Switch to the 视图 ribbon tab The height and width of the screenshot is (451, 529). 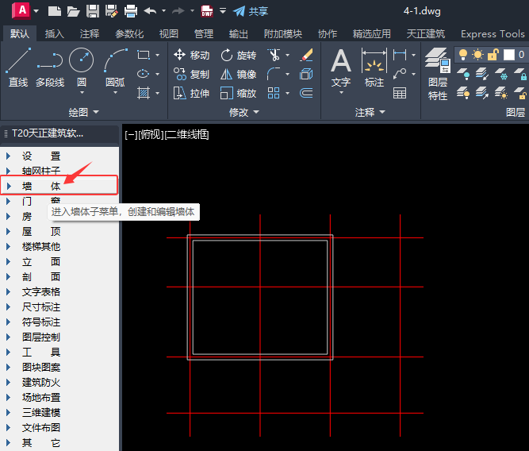pyautogui.click(x=169, y=34)
